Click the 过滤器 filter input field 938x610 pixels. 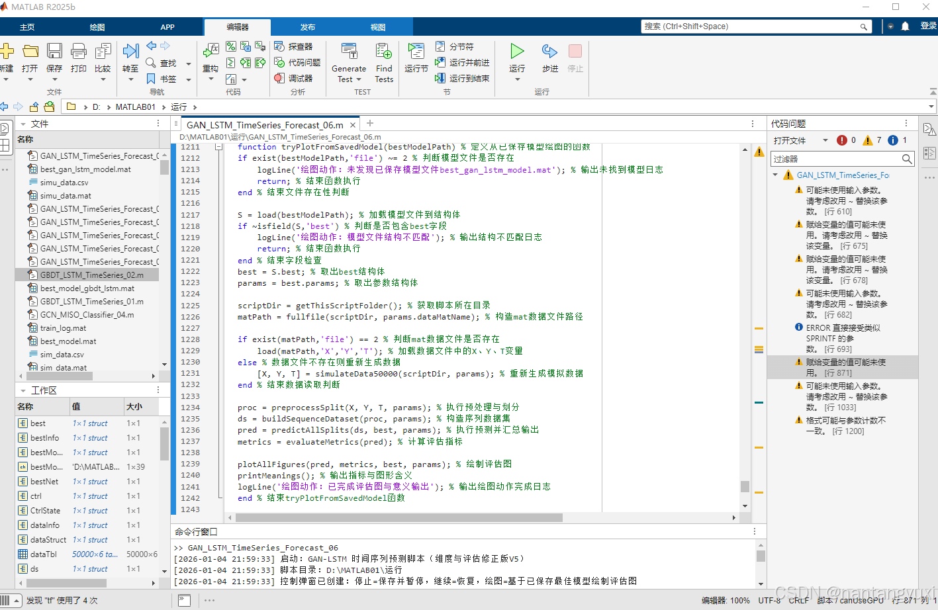[x=843, y=159]
